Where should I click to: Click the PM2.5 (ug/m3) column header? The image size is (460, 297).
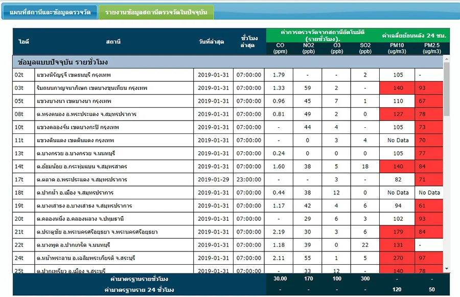(432, 48)
